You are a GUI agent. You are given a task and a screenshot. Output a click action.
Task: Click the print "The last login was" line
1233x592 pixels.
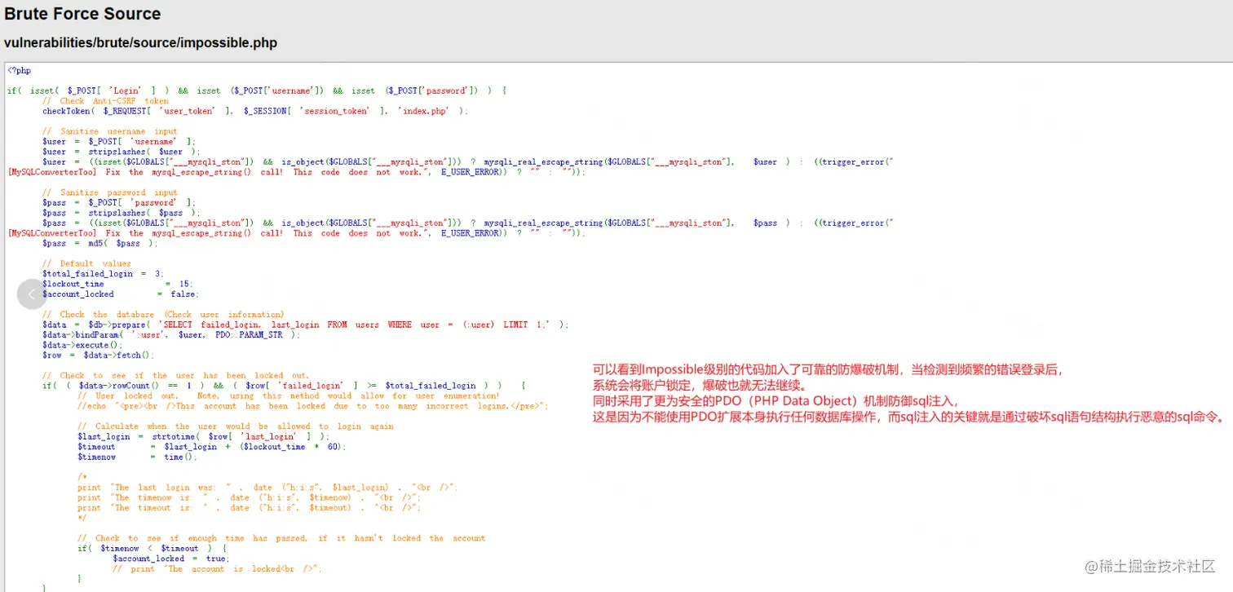pos(268,488)
